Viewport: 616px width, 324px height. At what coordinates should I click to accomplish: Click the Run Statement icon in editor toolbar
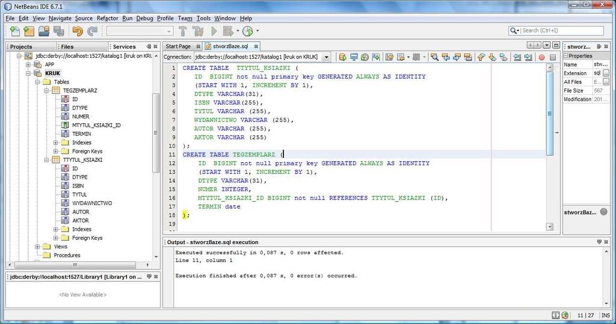pyautogui.click(x=354, y=57)
